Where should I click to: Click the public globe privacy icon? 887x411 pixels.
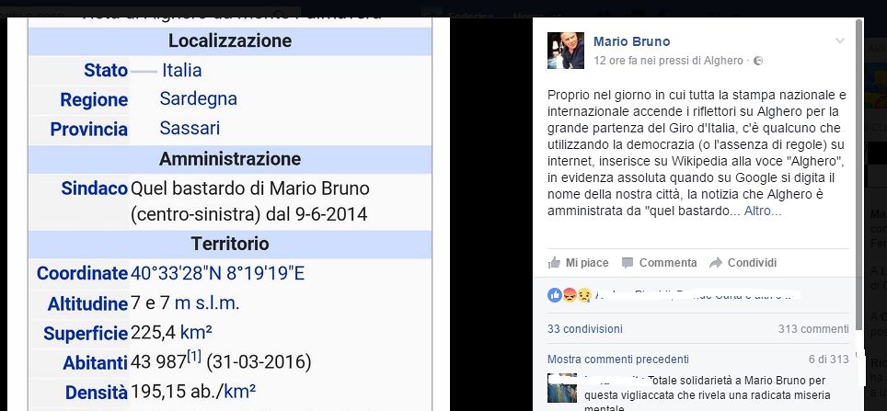[758, 61]
